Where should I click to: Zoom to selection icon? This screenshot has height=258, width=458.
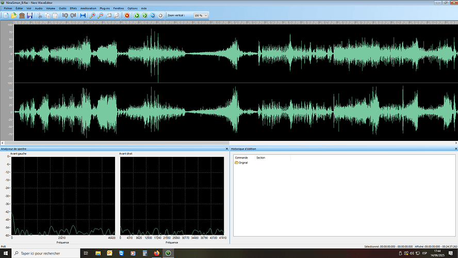tap(108, 15)
